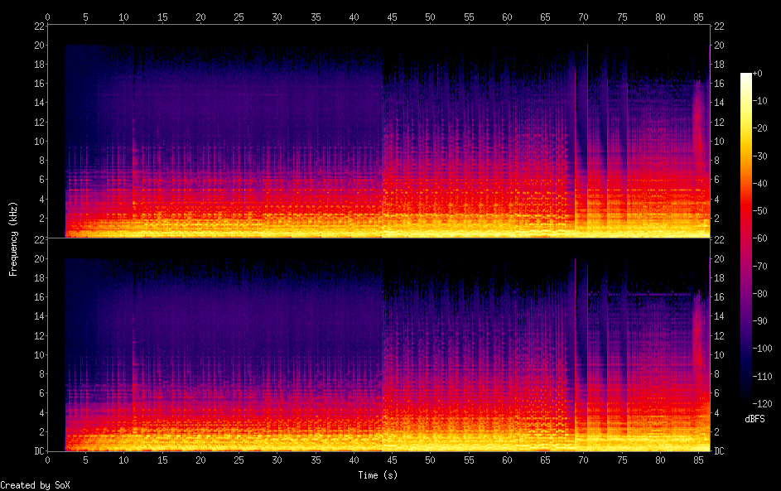Click the "-10" color scale label
Screen dimensions: 781x491
[x=759, y=100]
